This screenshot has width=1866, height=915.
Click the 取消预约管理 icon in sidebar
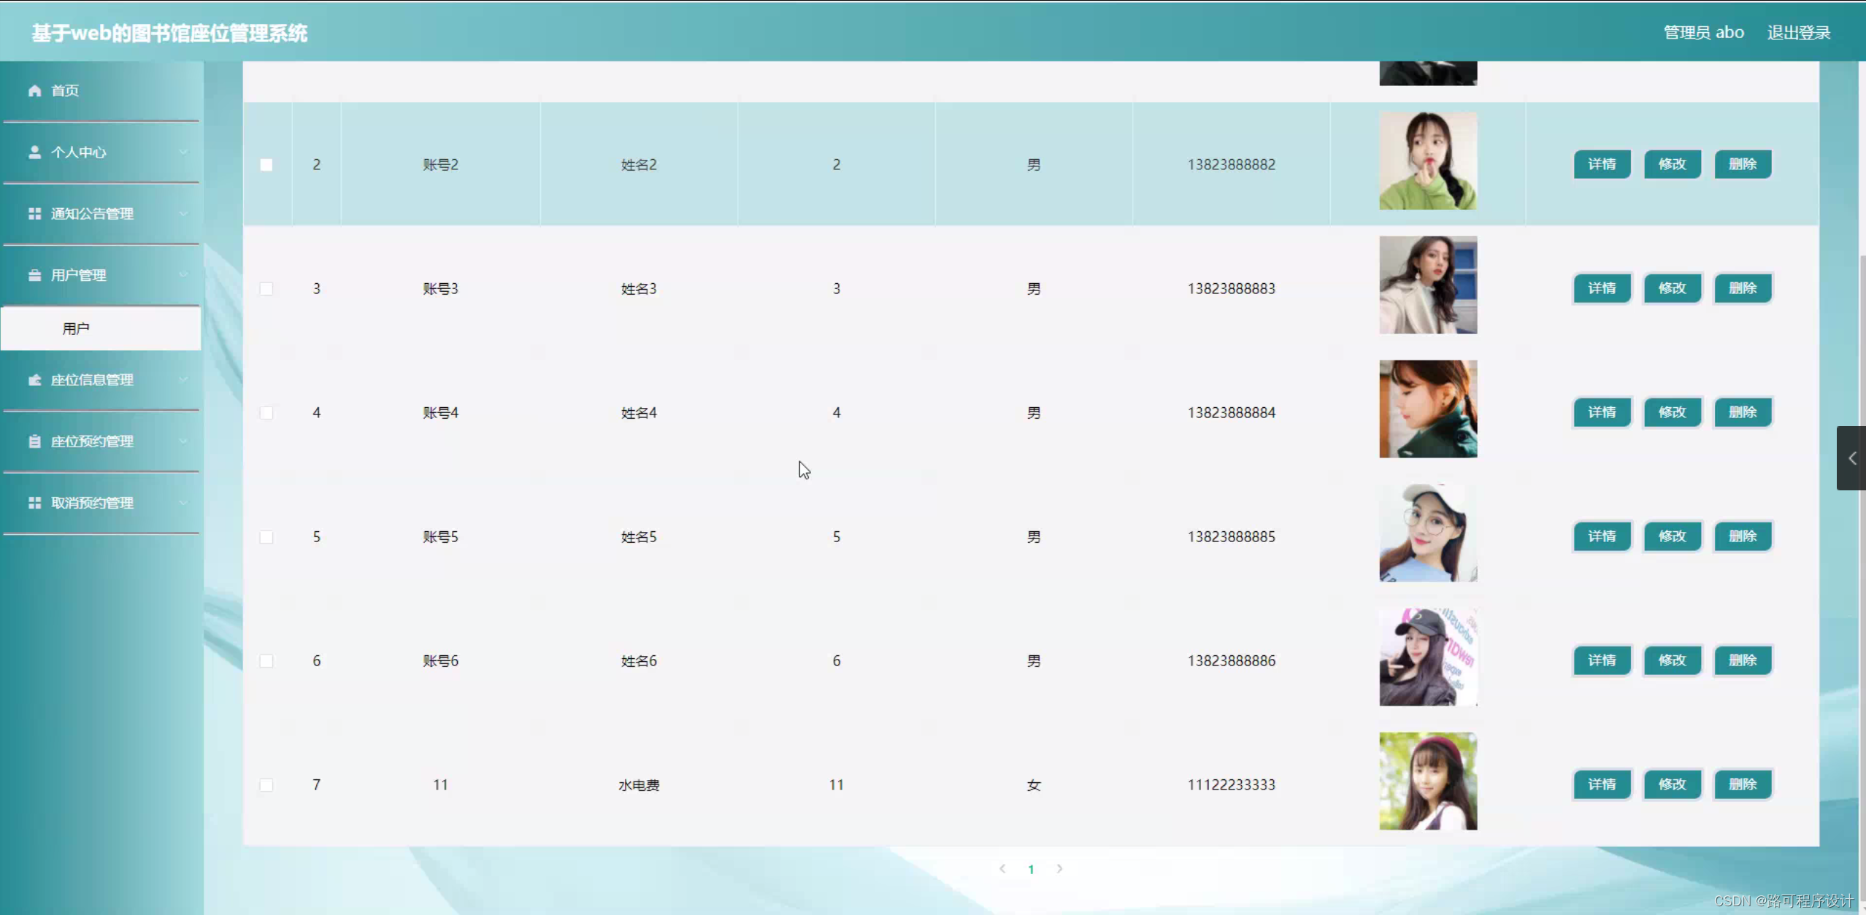[x=34, y=502]
